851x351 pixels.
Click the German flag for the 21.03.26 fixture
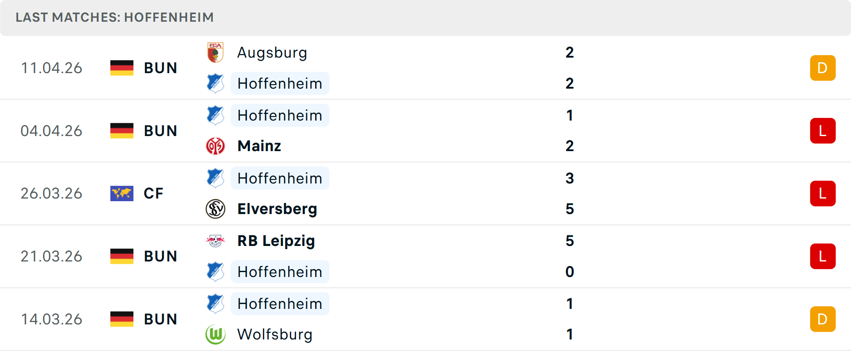tap(122, 256)
